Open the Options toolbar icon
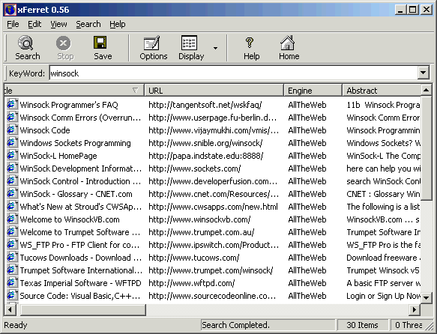Screen dimensions: 437x334 151,43
